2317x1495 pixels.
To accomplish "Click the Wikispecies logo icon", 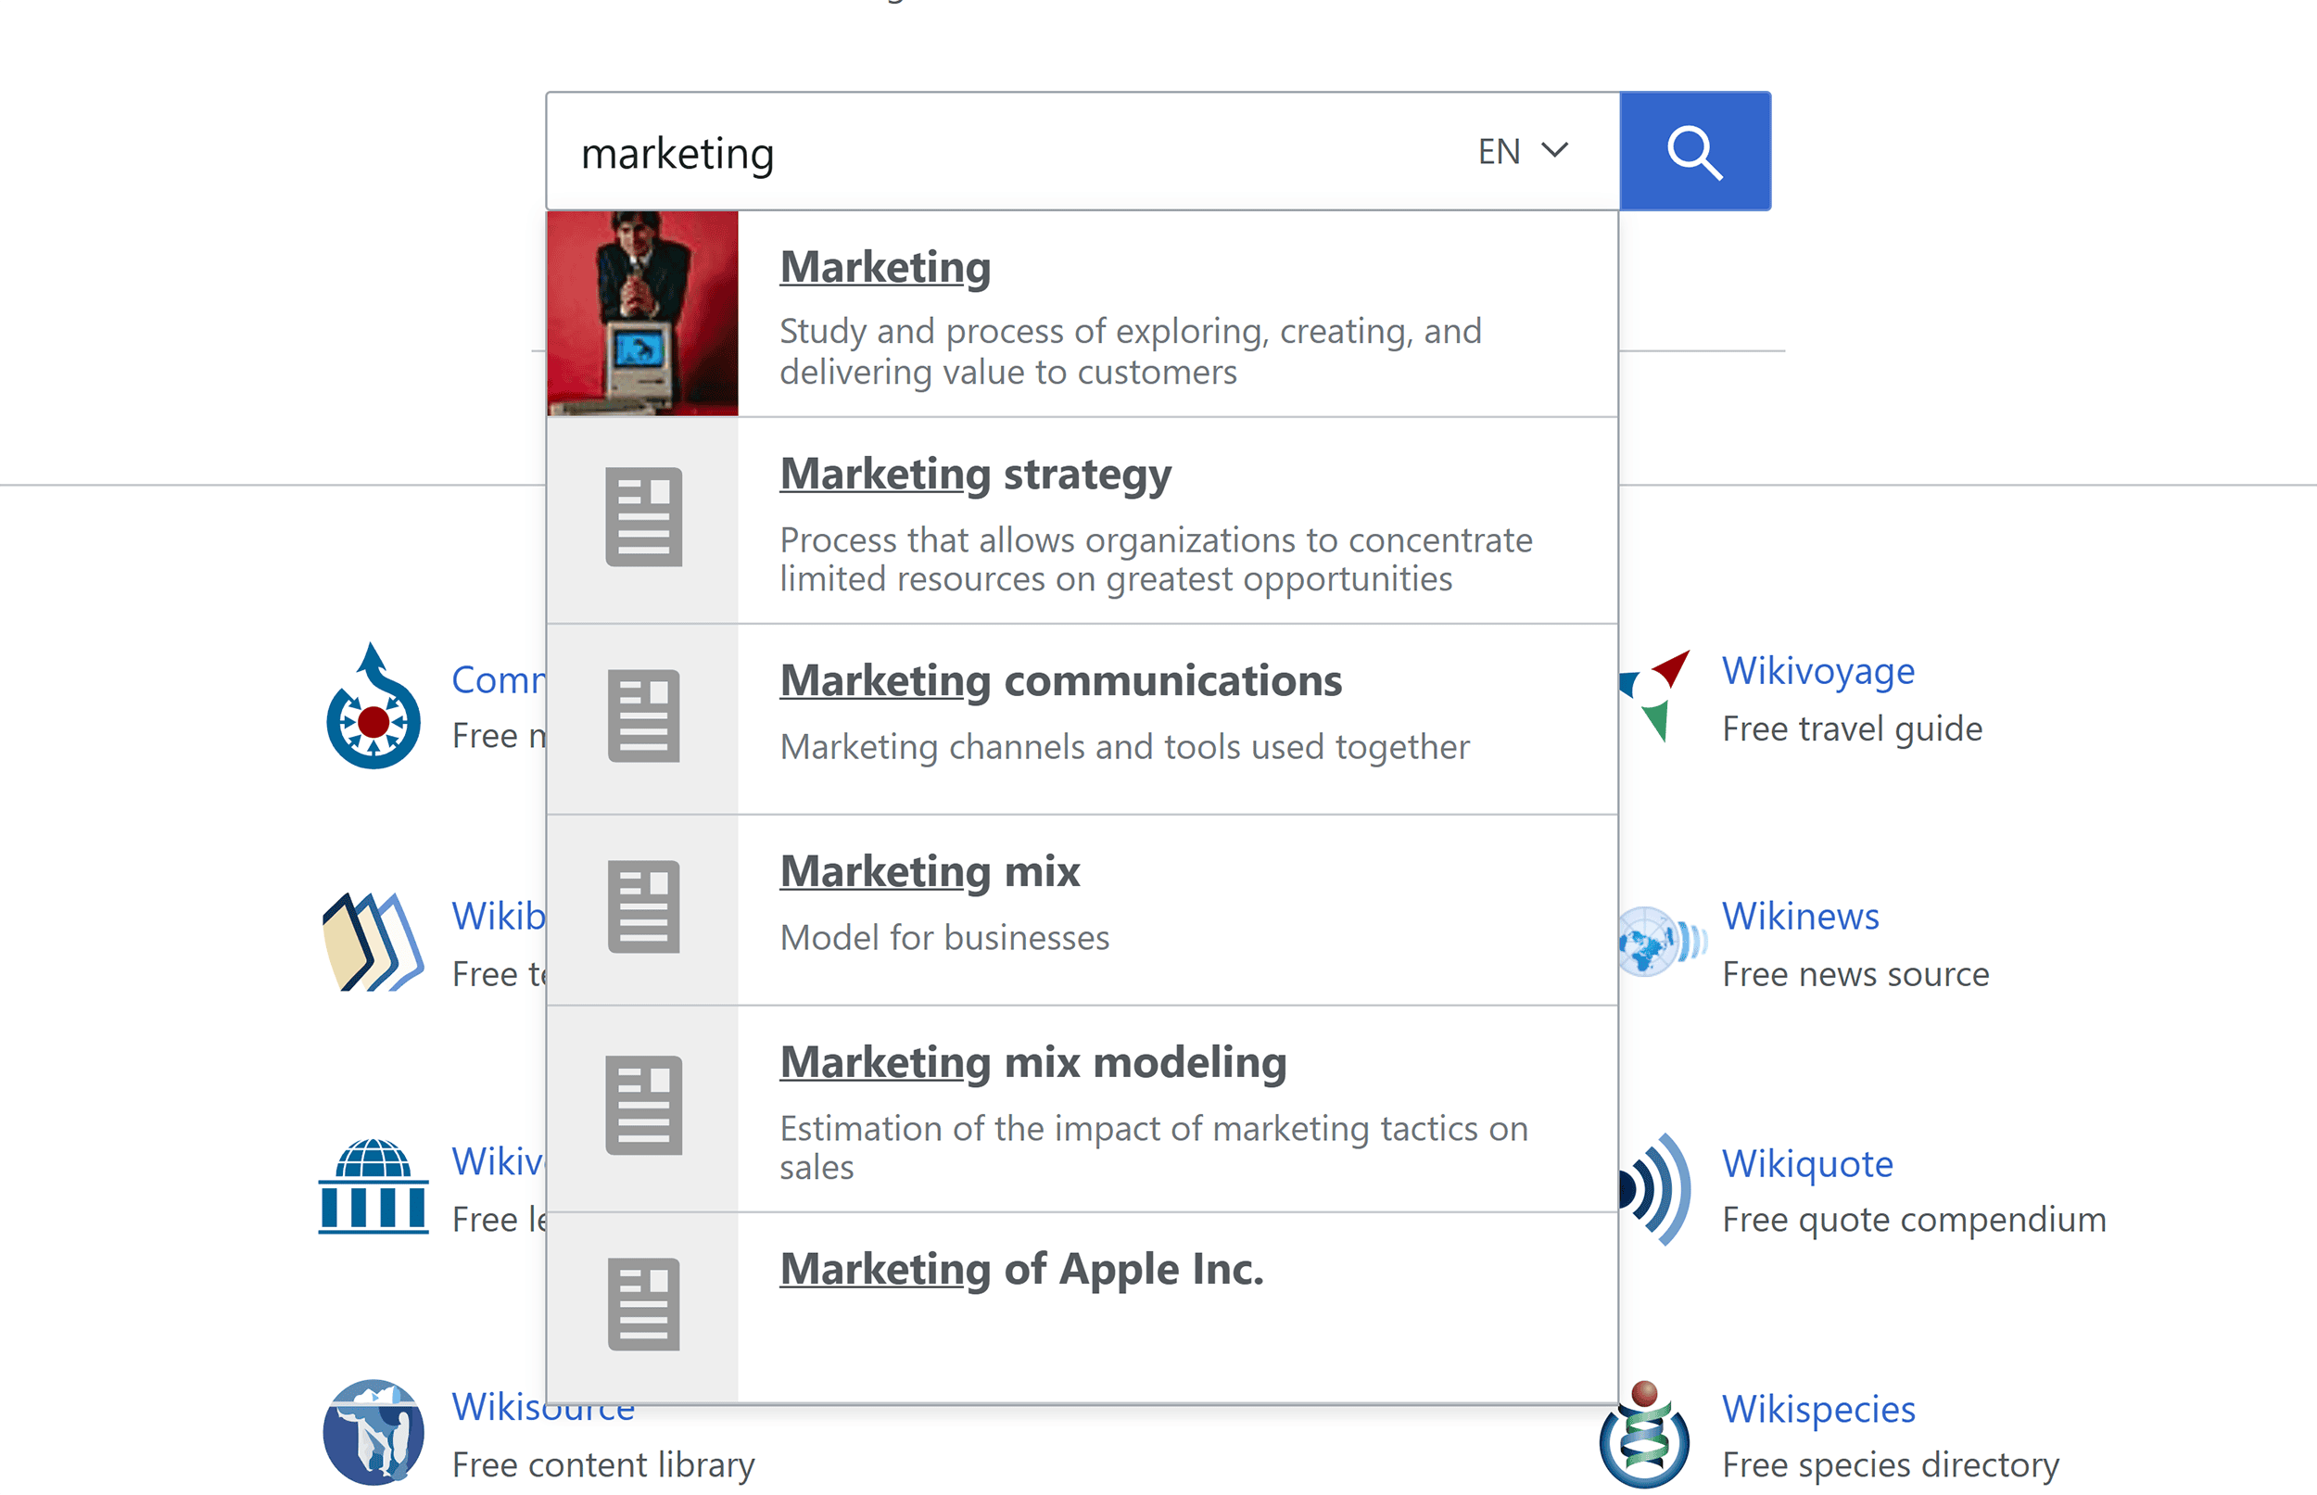I will [x=1644, y=1433].
